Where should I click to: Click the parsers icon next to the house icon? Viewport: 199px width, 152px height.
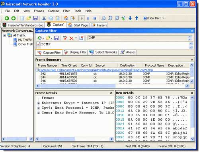pyautogui.click(x=72, y=18)
